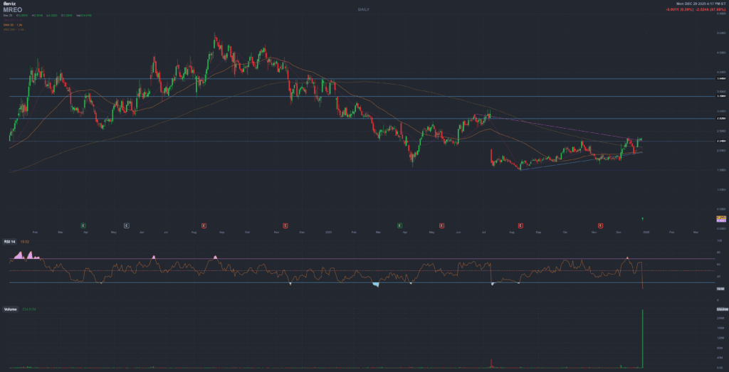729x372 pixels.
Task: Open the DAILY timeframe selector
Action: 364,8
